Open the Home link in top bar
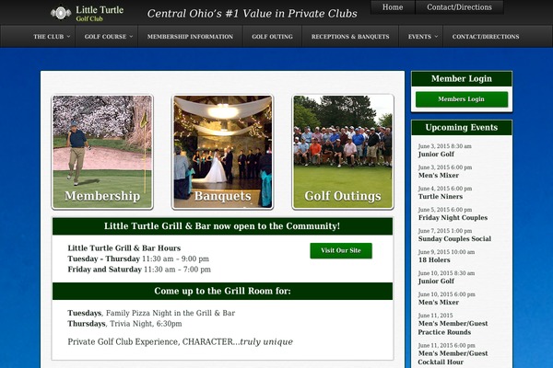Viewport: 553px width, 368px height. point(393,7)
